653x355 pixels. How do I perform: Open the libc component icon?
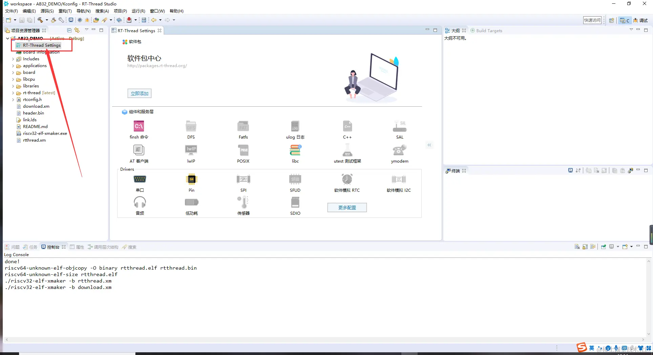295,150
